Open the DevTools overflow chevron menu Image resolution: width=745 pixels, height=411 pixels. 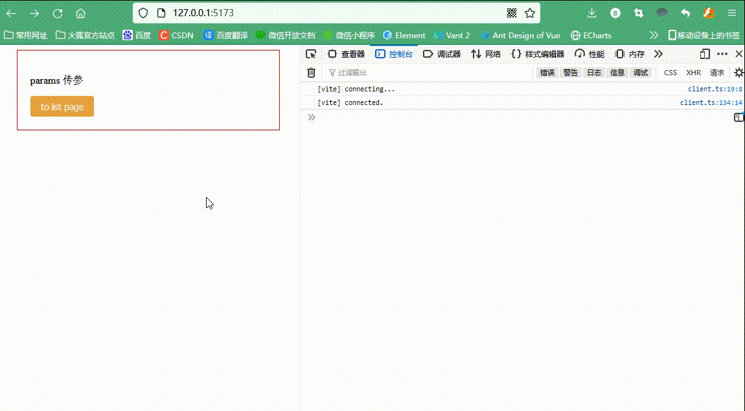[658, 54]
